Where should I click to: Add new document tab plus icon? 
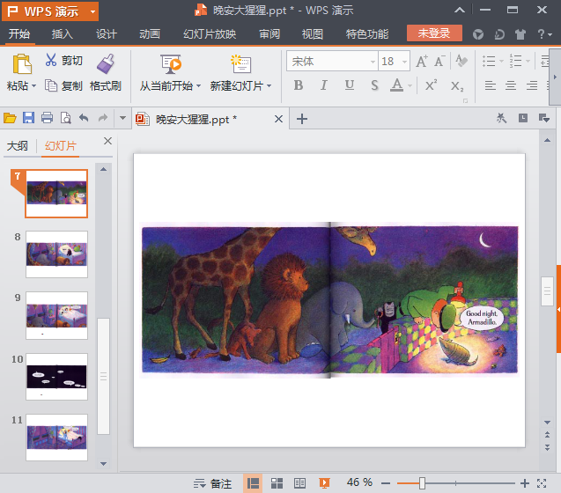click(x=302, y=119)
